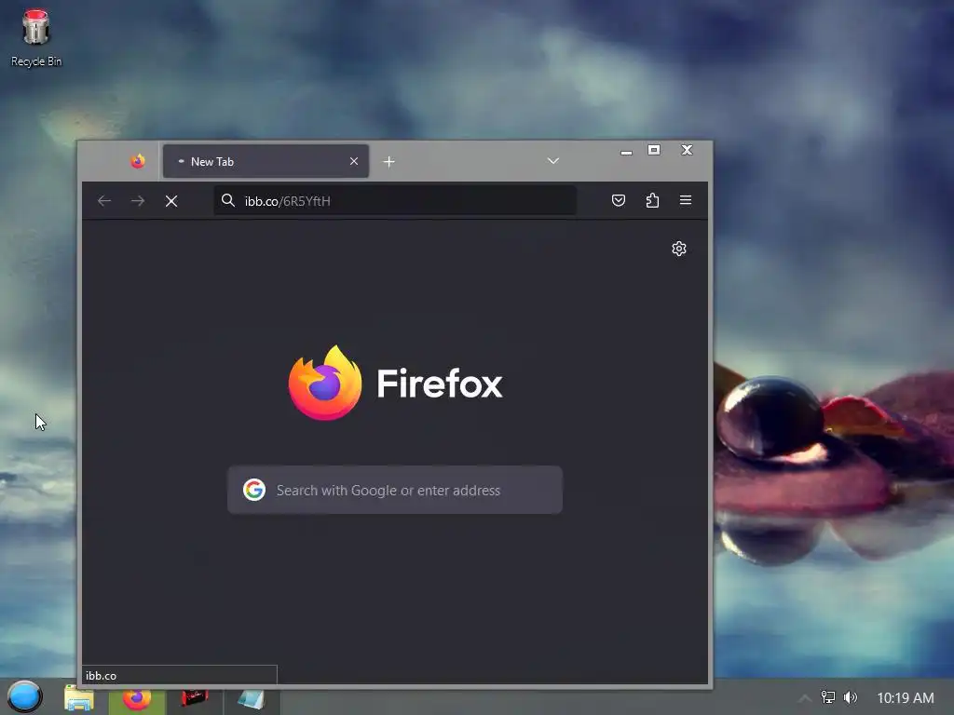Open a new tab with plus button
954x715 pixels.
point(388,162)
